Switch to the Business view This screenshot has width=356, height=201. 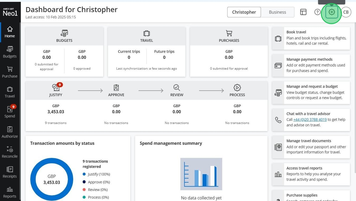pyautogui.click(x=277, y=12)
